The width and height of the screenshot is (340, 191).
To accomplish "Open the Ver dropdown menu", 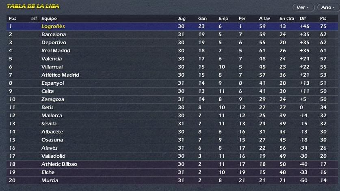I will (303, 7).
